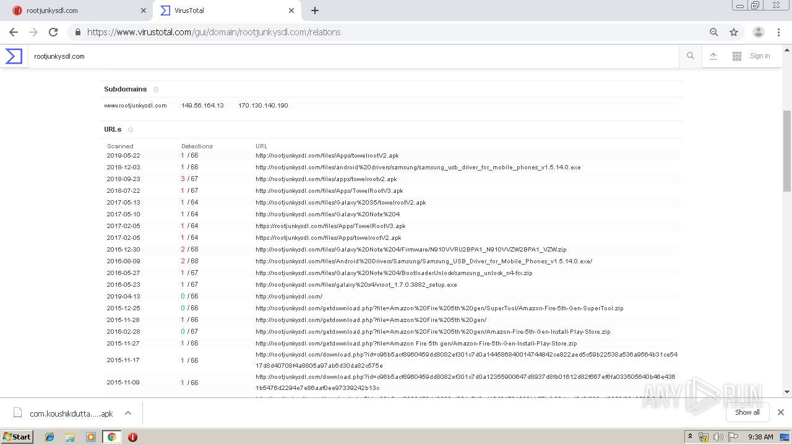Click the red Opera taskbar icon
792x445 pixels.
[132, 437]
